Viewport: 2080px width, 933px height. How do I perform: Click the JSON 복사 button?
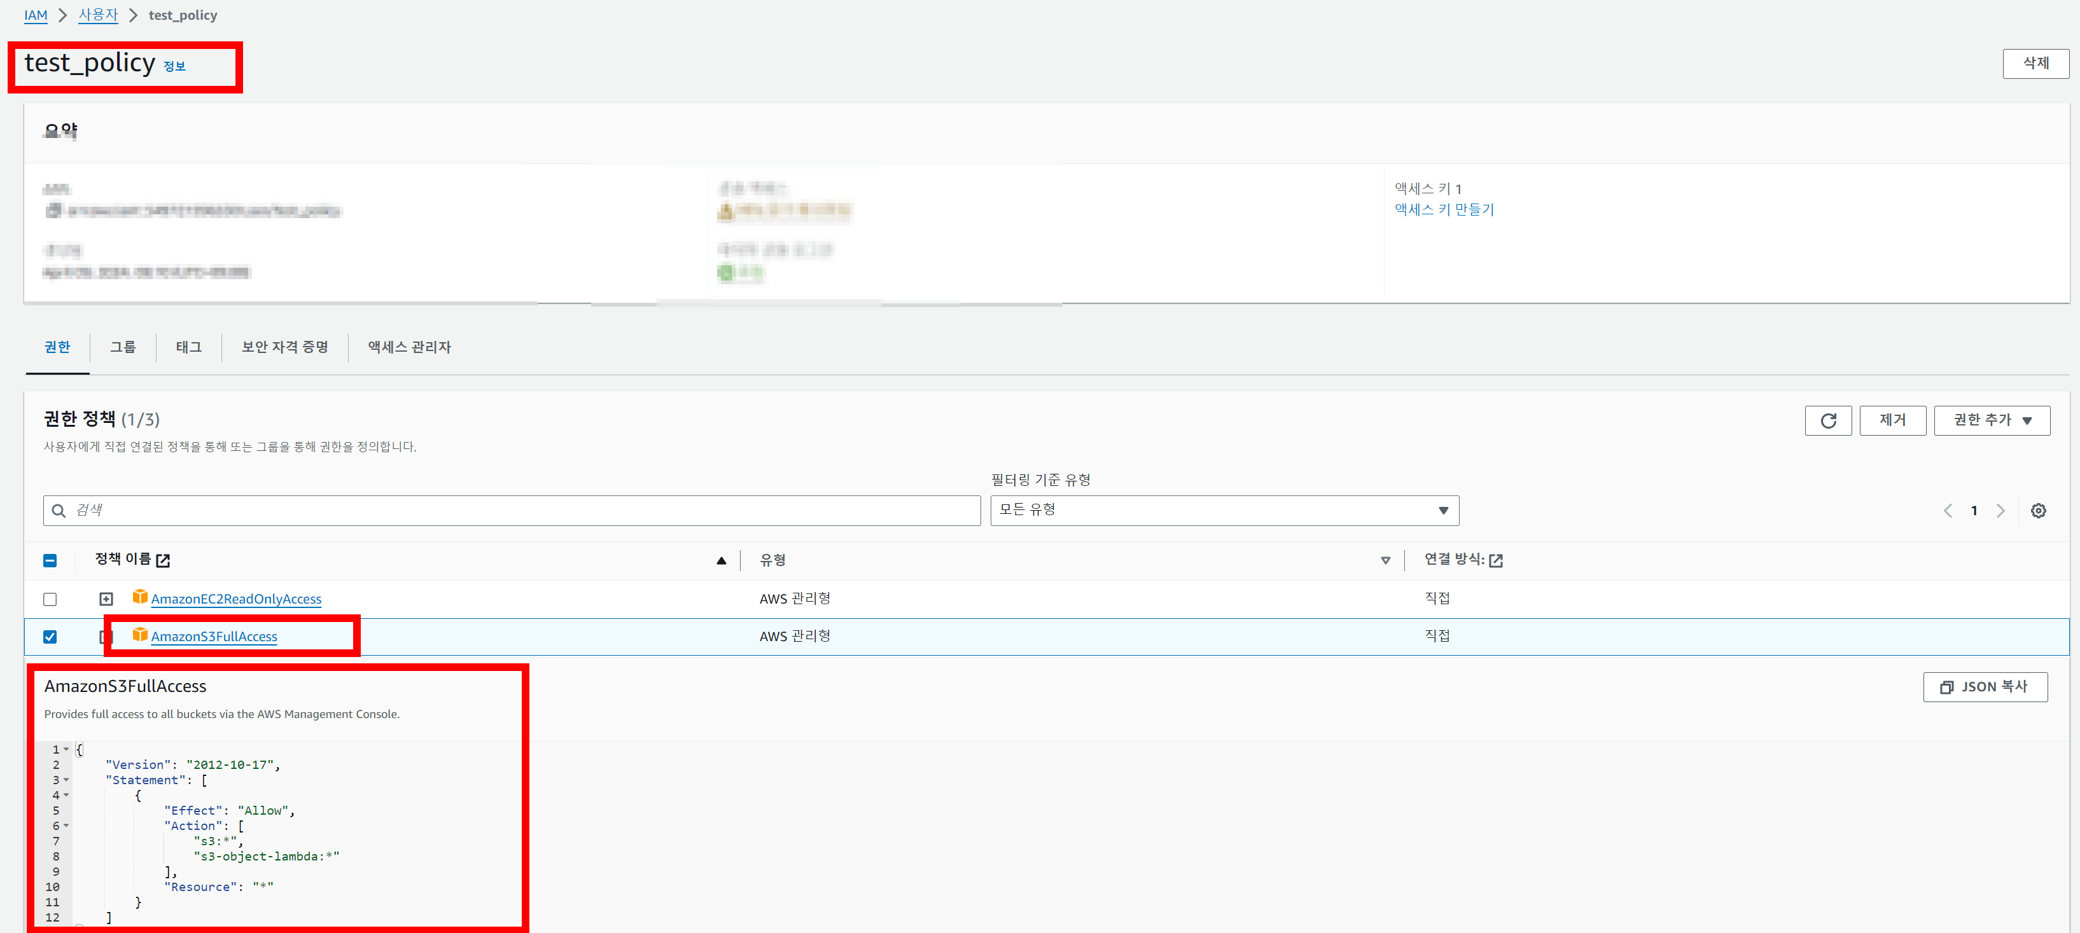tap(1985, 687)
